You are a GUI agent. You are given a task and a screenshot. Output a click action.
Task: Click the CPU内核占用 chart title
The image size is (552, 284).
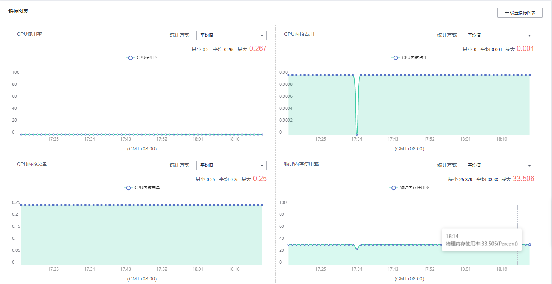pyautogui.click(x=299, y=34)
